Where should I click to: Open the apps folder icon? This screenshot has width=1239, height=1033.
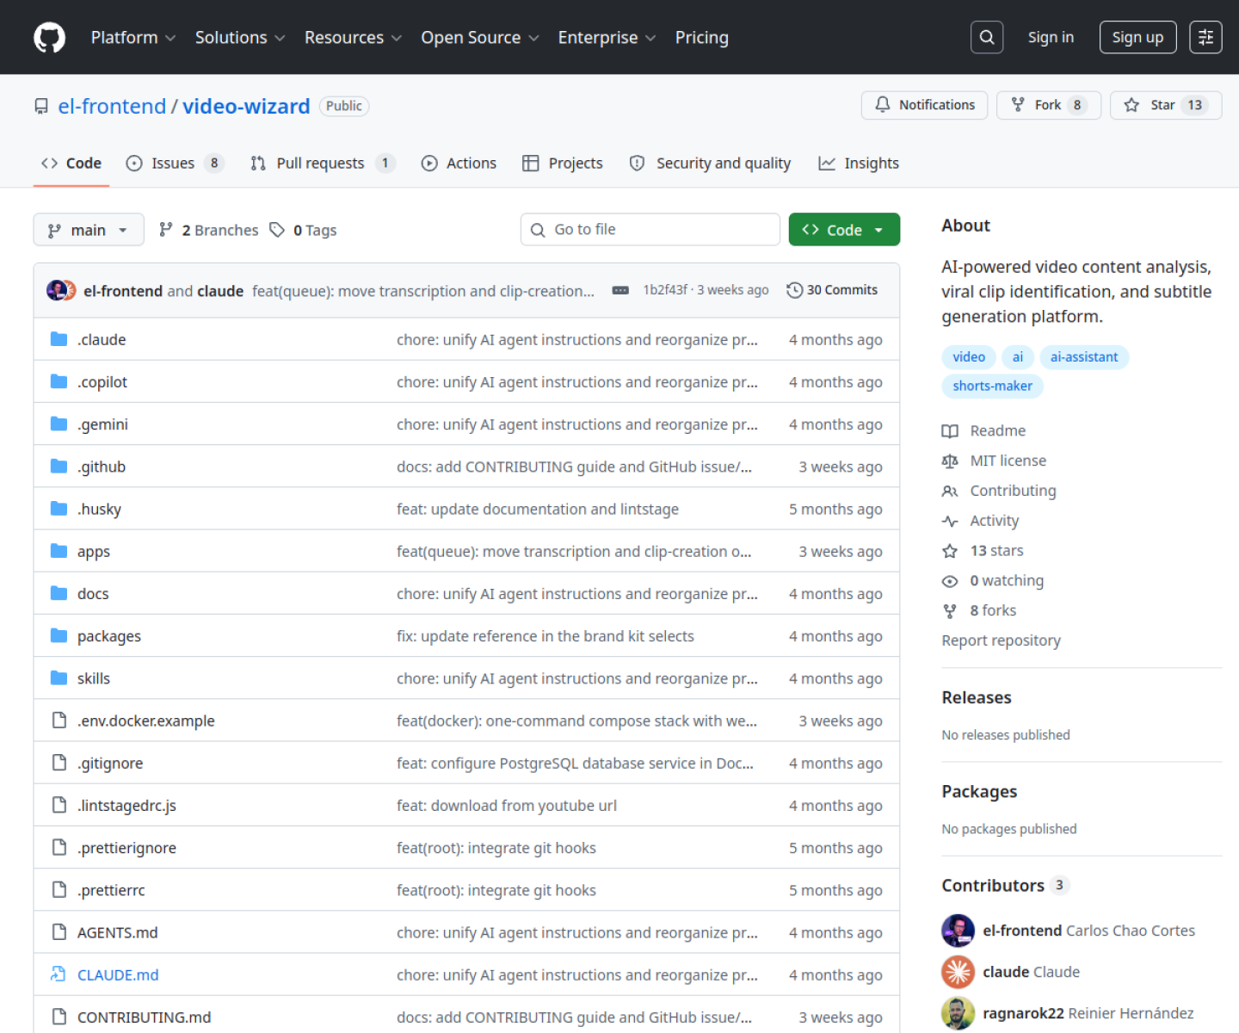(59, 551)
